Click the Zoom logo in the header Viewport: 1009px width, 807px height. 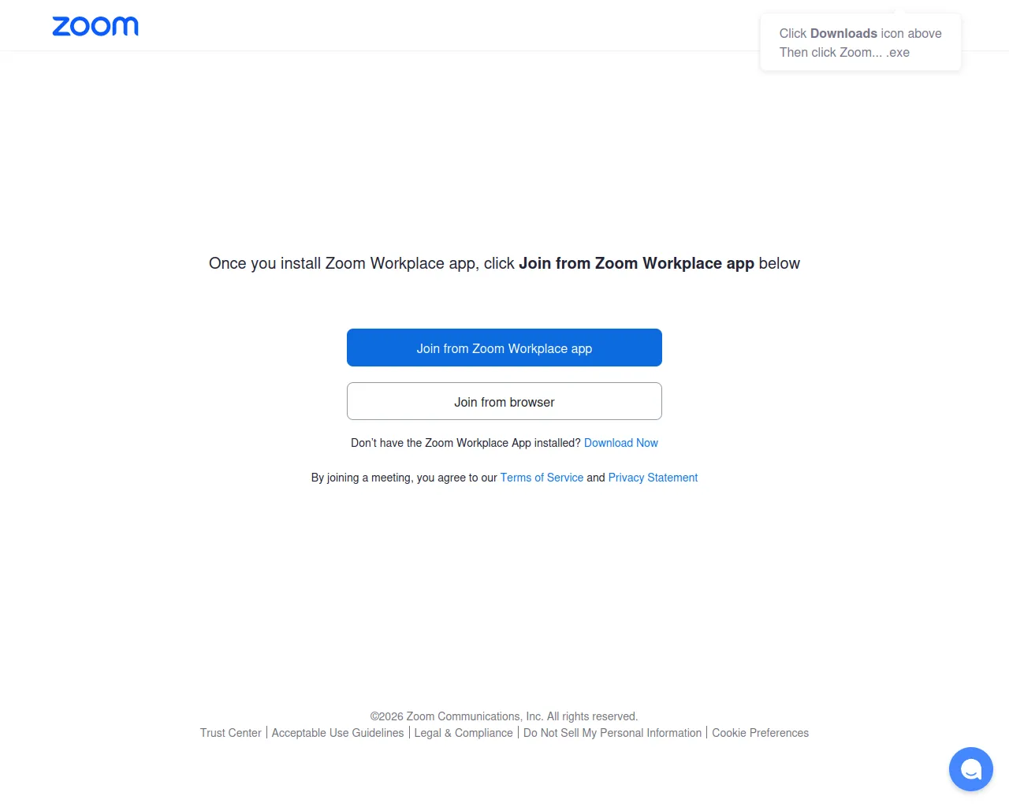[95, 26]
